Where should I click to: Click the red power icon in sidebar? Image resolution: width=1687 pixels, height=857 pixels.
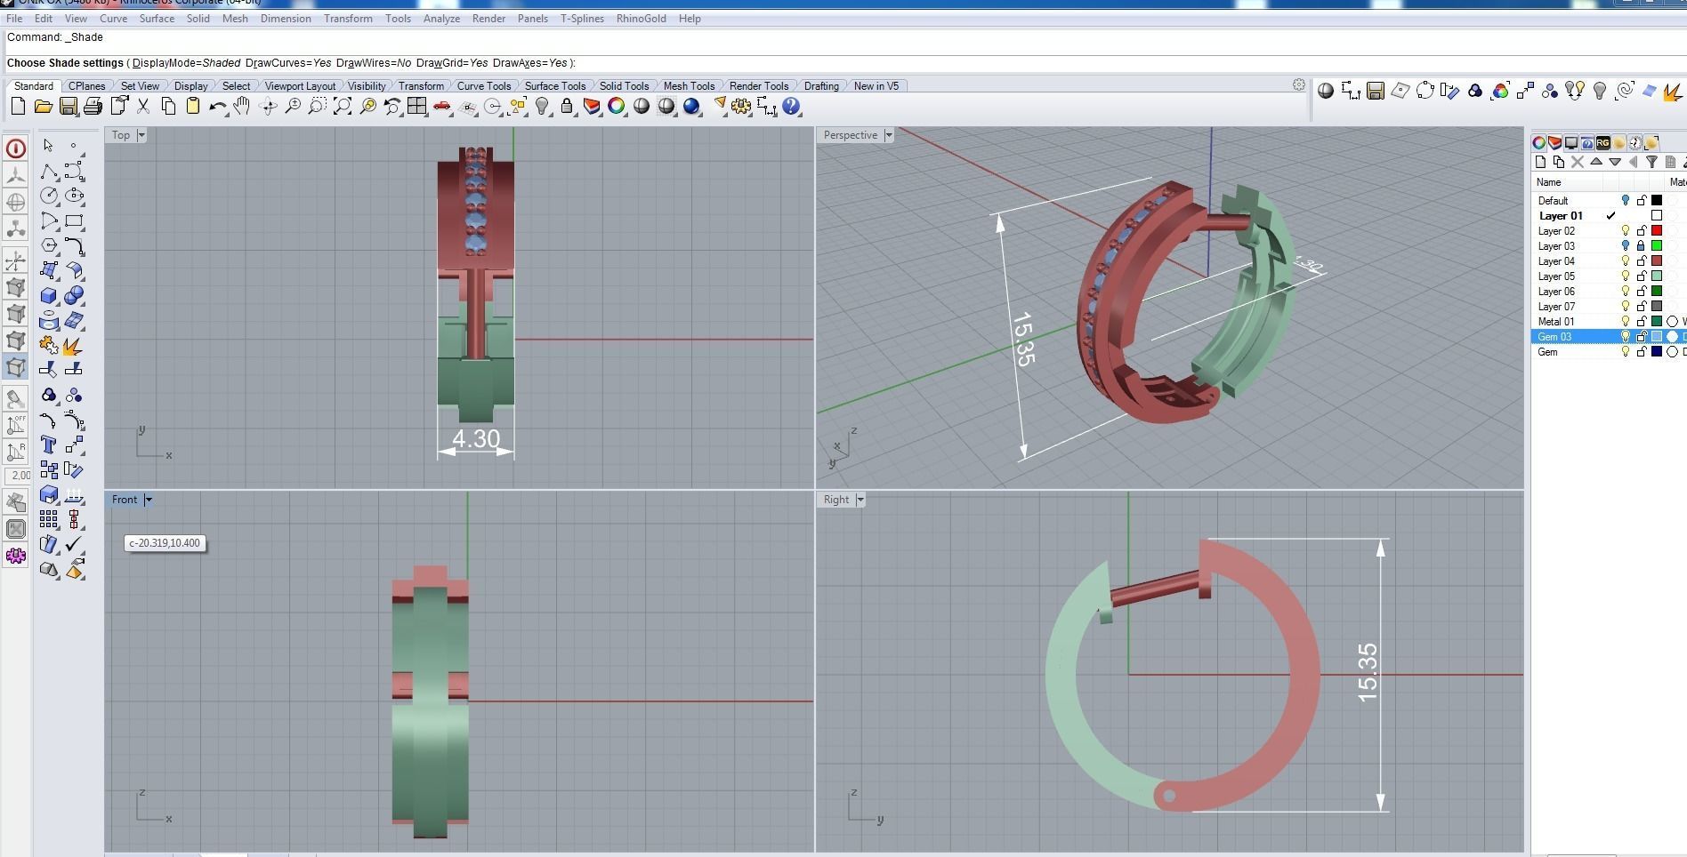click(x=15, y=148)
